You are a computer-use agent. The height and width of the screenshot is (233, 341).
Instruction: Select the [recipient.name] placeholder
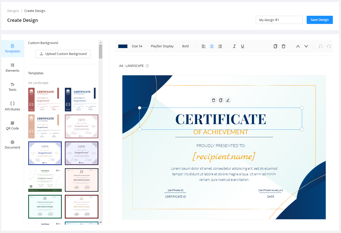(224, 156)
